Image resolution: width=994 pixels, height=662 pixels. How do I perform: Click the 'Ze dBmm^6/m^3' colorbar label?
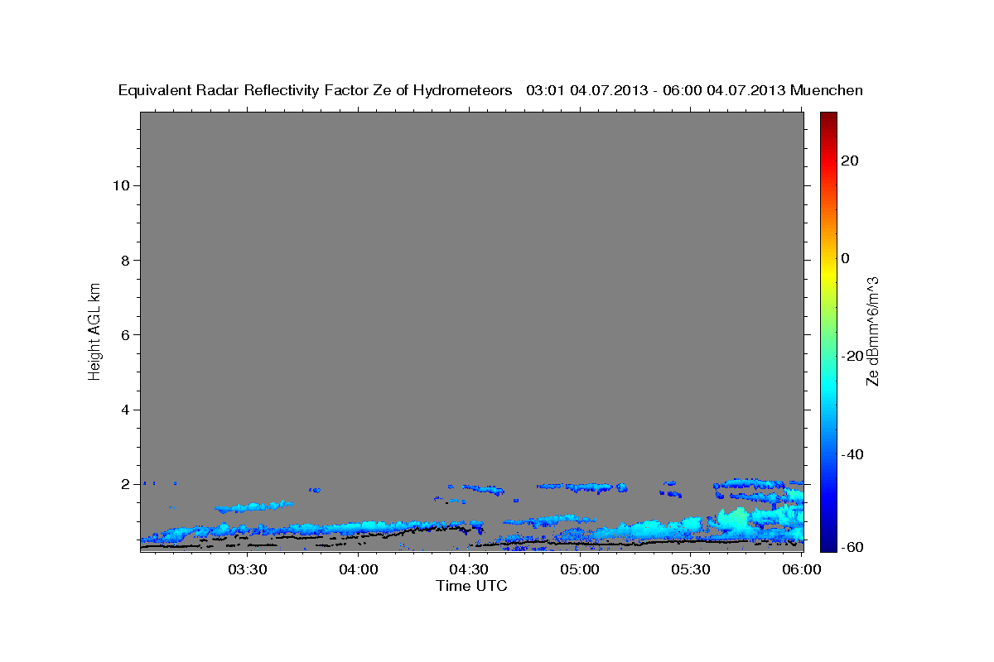[x=872, y=332]
